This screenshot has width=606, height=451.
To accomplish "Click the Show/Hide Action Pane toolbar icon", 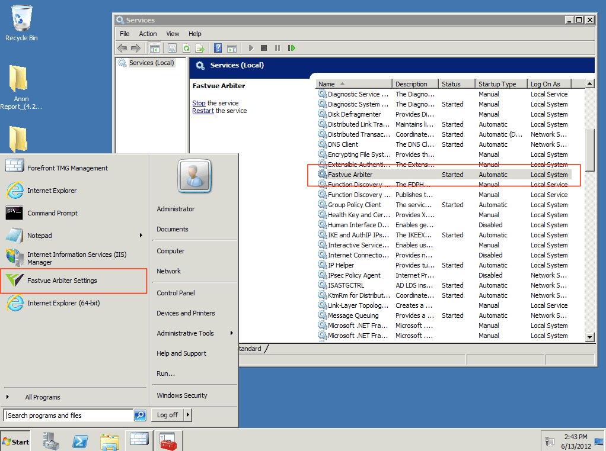I will [x=232, y=48].
